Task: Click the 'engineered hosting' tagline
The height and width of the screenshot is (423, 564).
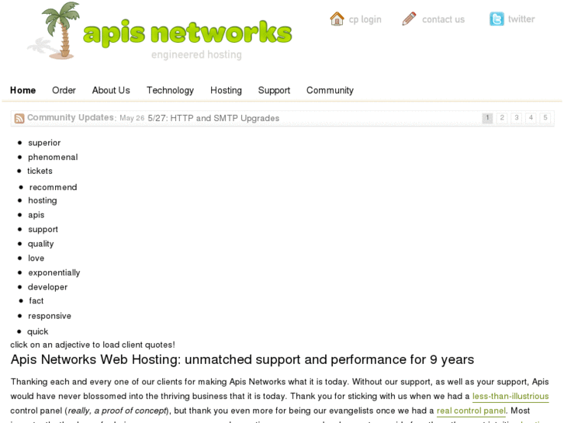Action: (x=196, y=55)
